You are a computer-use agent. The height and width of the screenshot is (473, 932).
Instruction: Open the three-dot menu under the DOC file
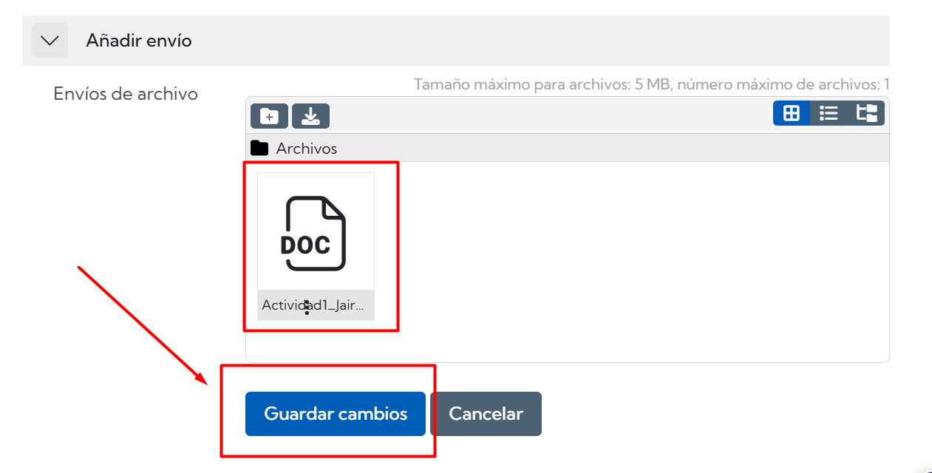tap(307, 307)
